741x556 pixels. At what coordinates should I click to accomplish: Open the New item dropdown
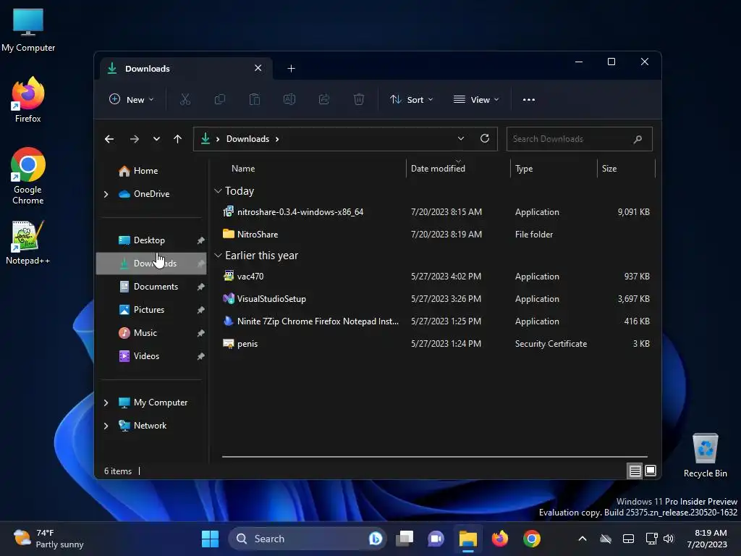click(132, 99)
